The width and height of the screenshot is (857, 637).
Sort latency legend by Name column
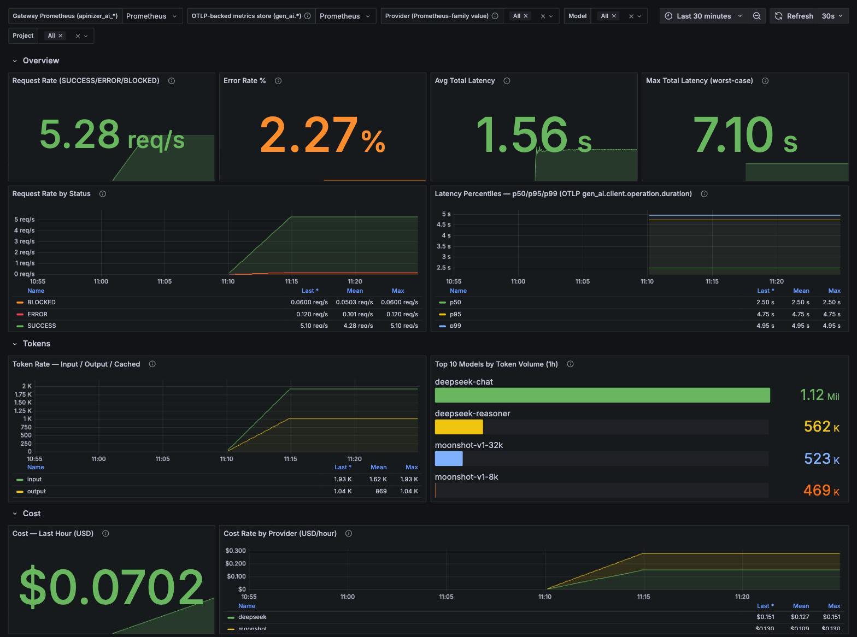tap(458, 291)
